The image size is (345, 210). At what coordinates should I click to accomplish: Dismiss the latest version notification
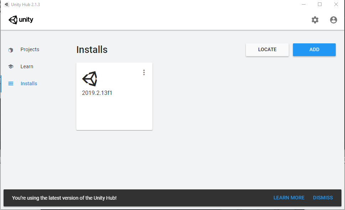coord(323,198)
